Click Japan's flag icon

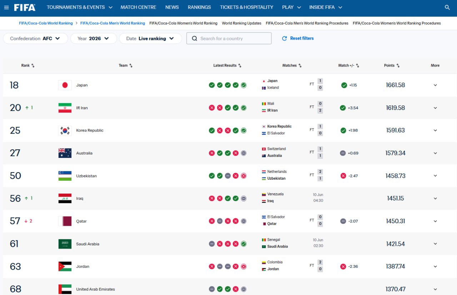pyautogui.click(x=65, y=85)
